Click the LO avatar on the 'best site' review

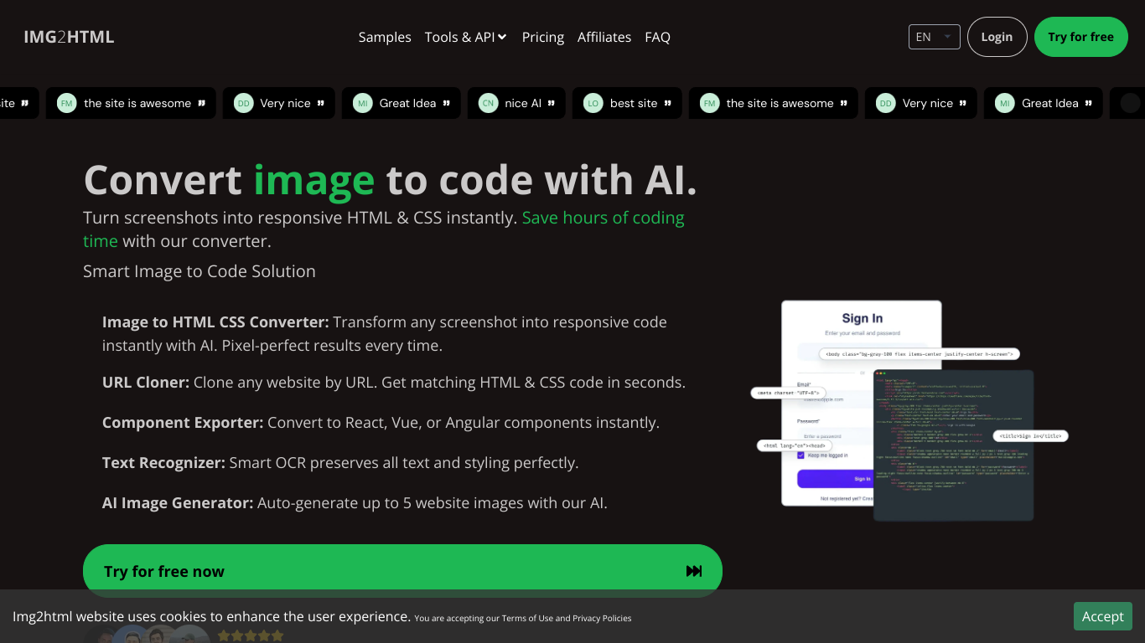[593, 103]
